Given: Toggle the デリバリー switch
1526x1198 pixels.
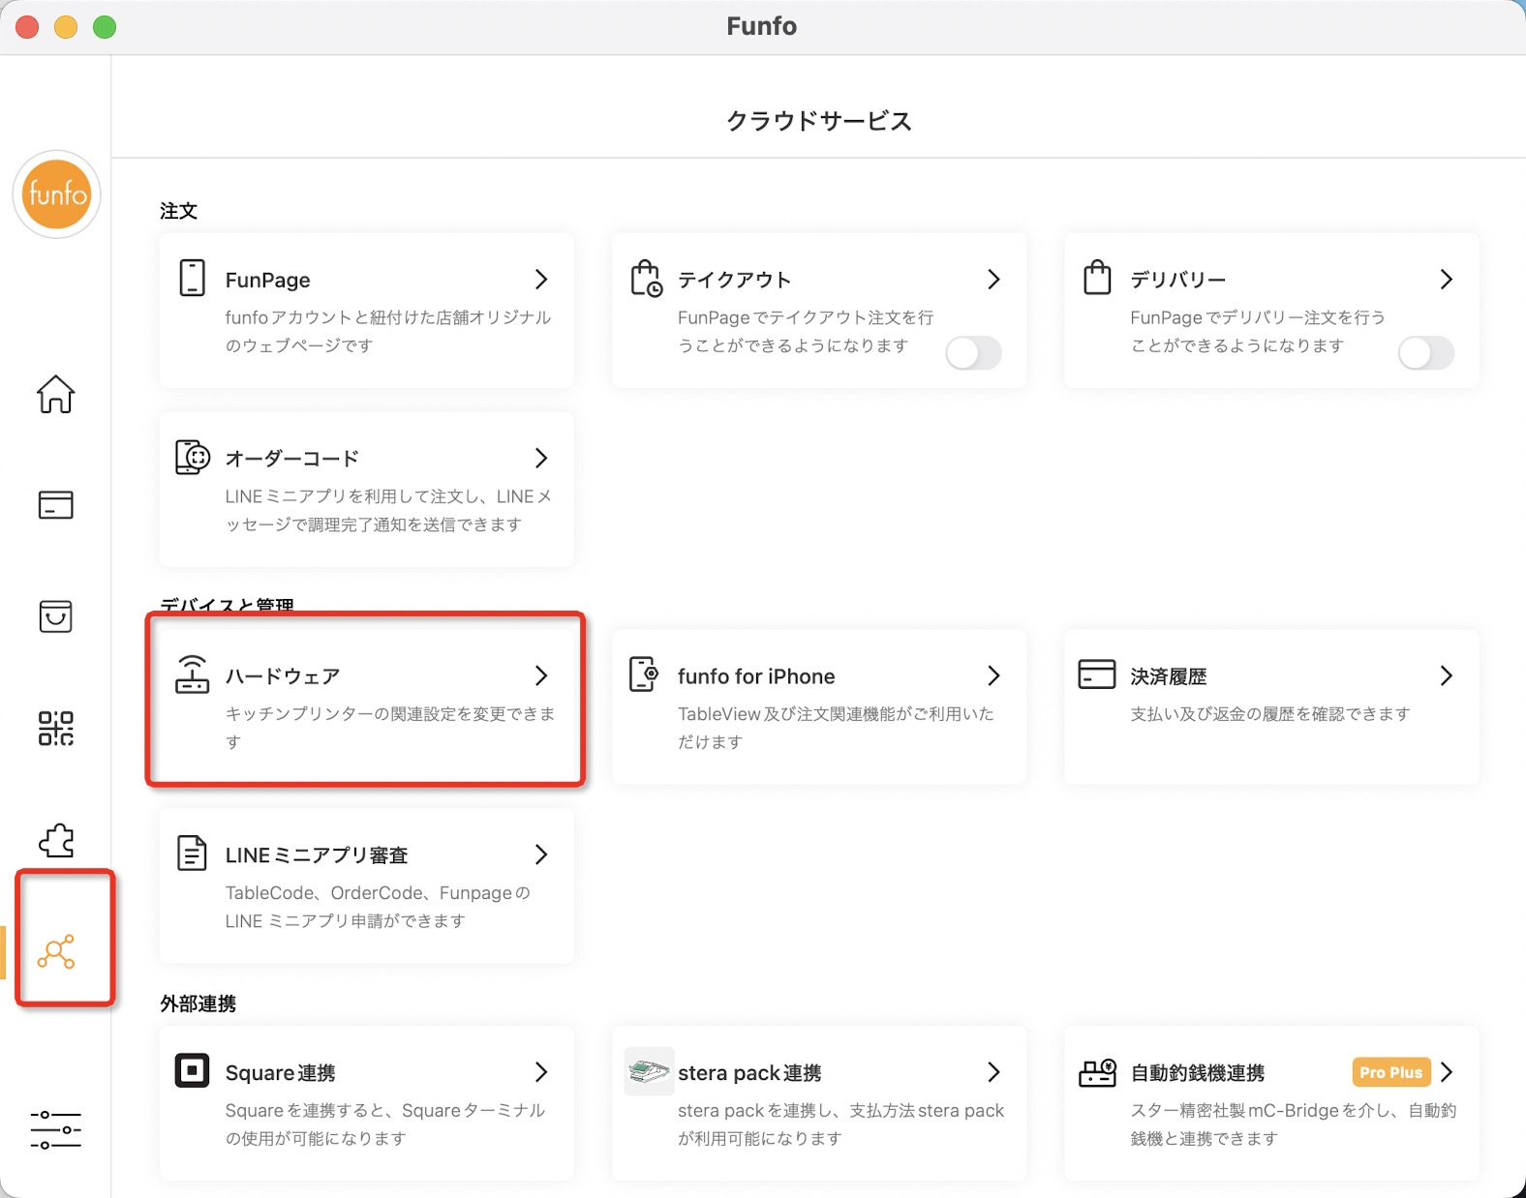Looking at the screenshot, I should click(1426, 353).
